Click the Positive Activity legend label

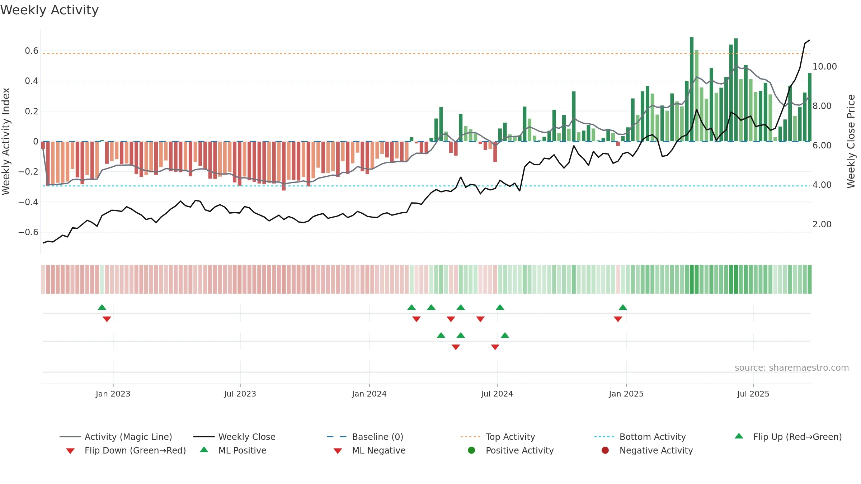pyautogui.click(x=520, y=450)
